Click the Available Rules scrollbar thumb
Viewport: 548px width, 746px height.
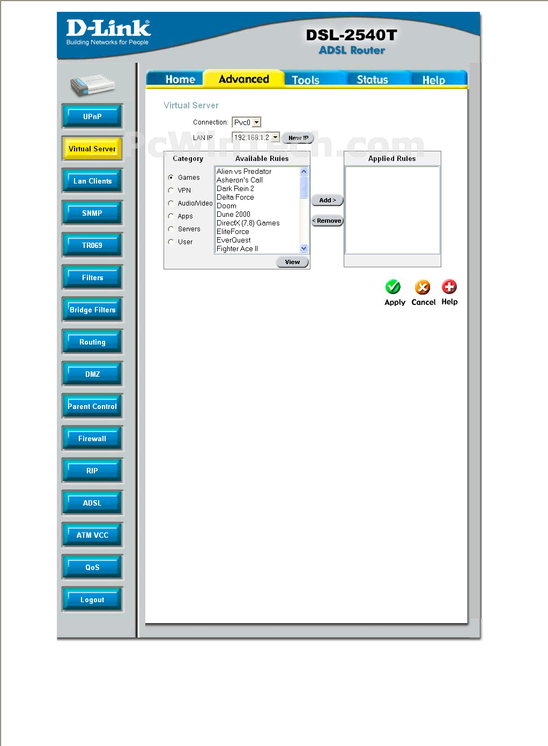click(304, 187)
